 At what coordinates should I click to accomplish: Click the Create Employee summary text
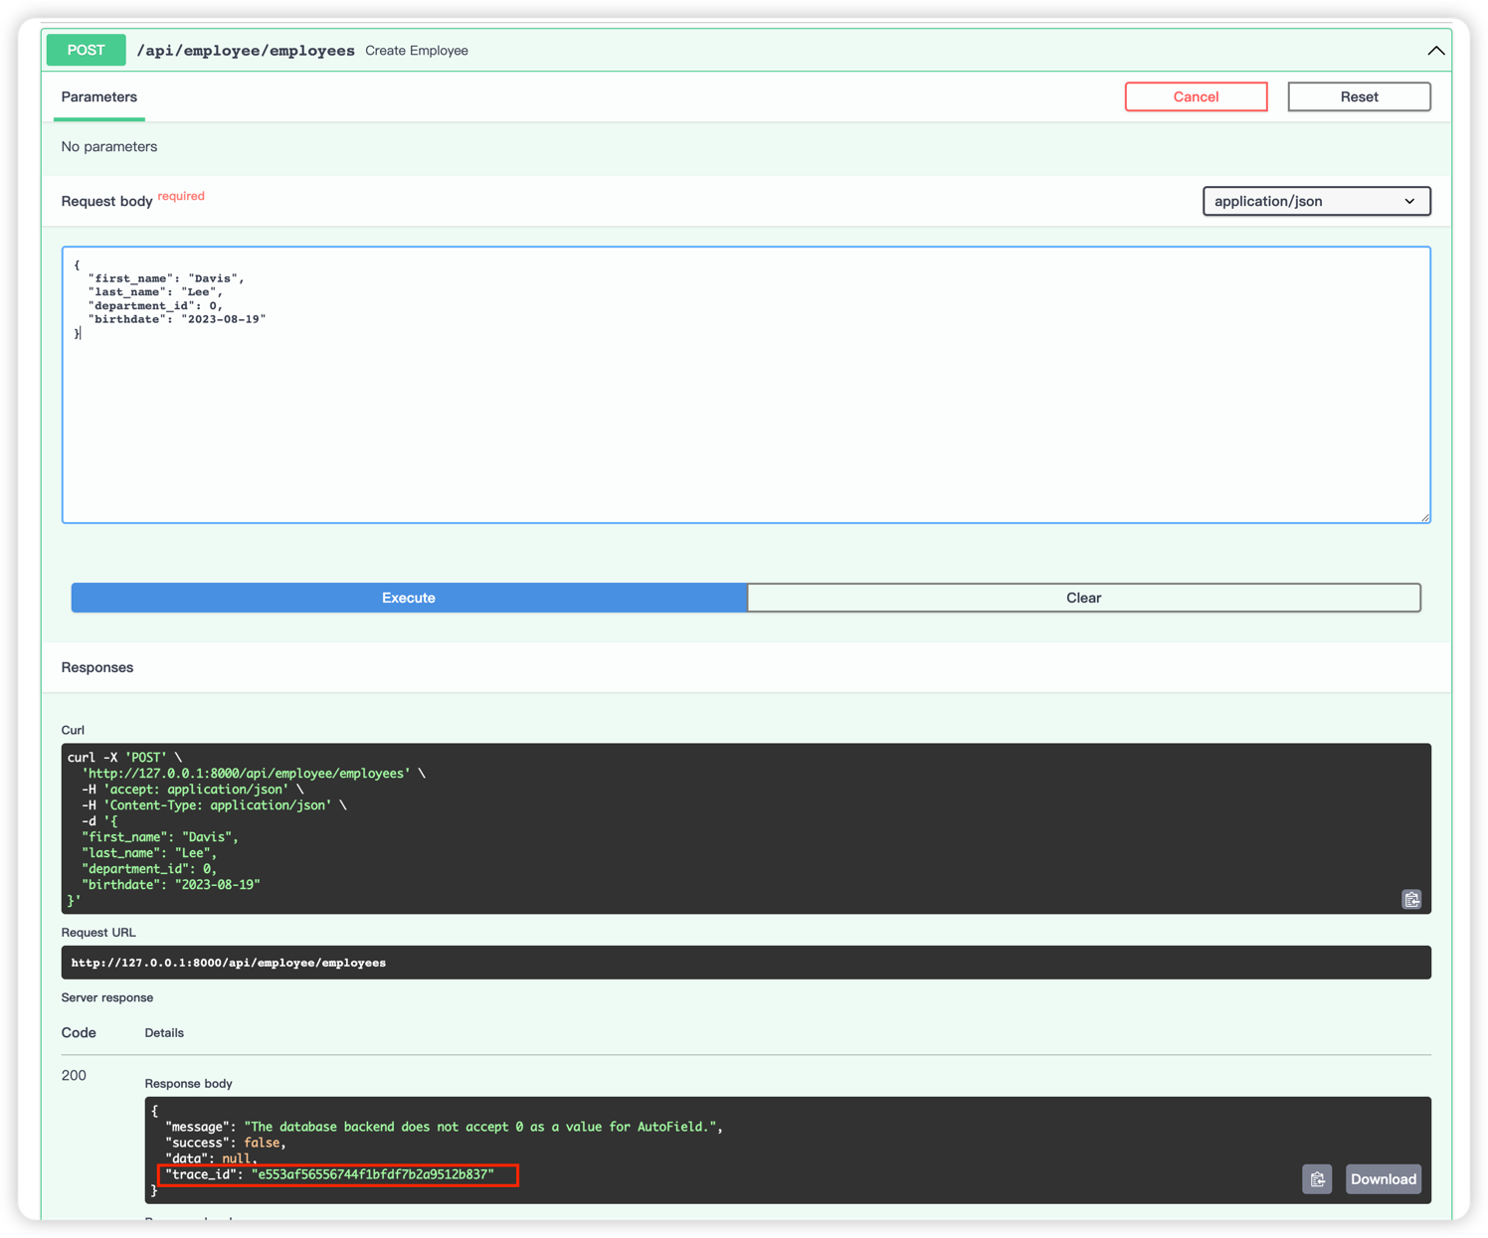[417, 51]
